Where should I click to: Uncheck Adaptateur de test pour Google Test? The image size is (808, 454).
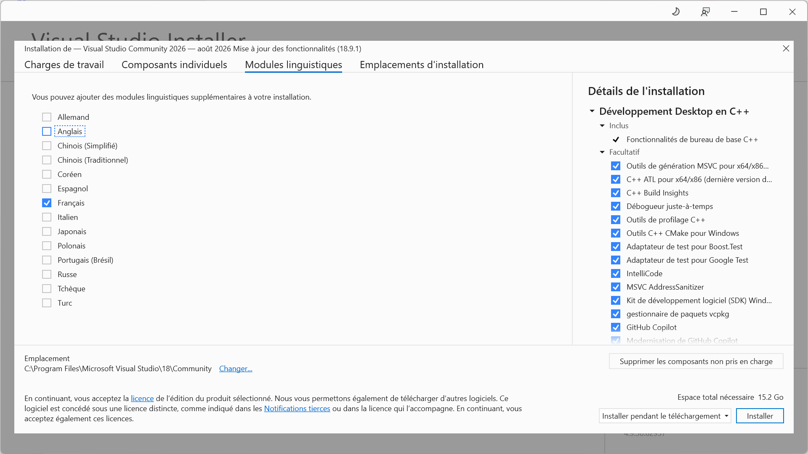[616, 260]
